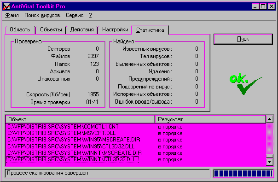Click the results list scrollbar track
This screenshot has height=182, width=278.
tap(270, 139)
